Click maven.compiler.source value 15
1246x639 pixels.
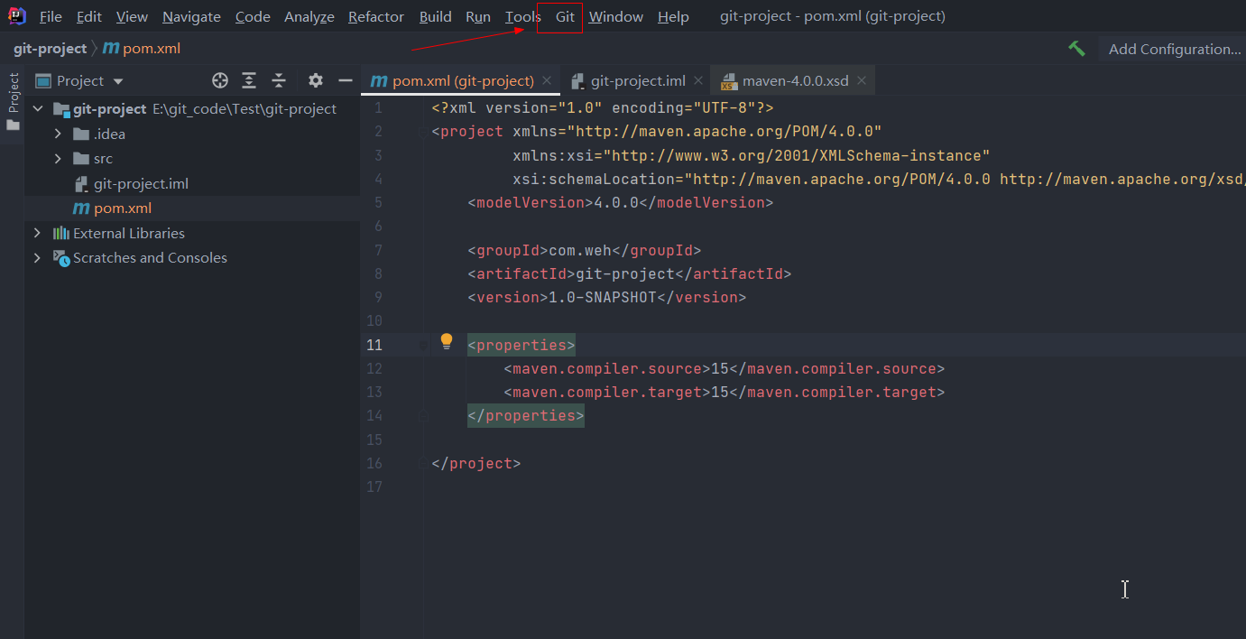pyautogui.click(x=720, y=368)
